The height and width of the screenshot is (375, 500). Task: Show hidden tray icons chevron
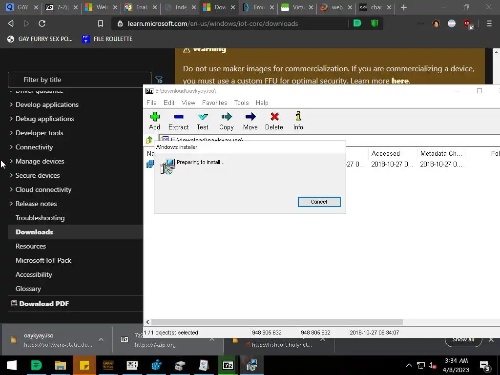tap(409, 365)
